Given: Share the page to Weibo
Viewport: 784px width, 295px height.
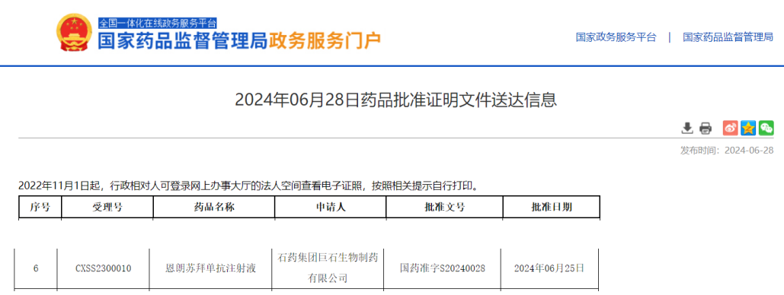Looking at the screenshot, I should point(731,128).
